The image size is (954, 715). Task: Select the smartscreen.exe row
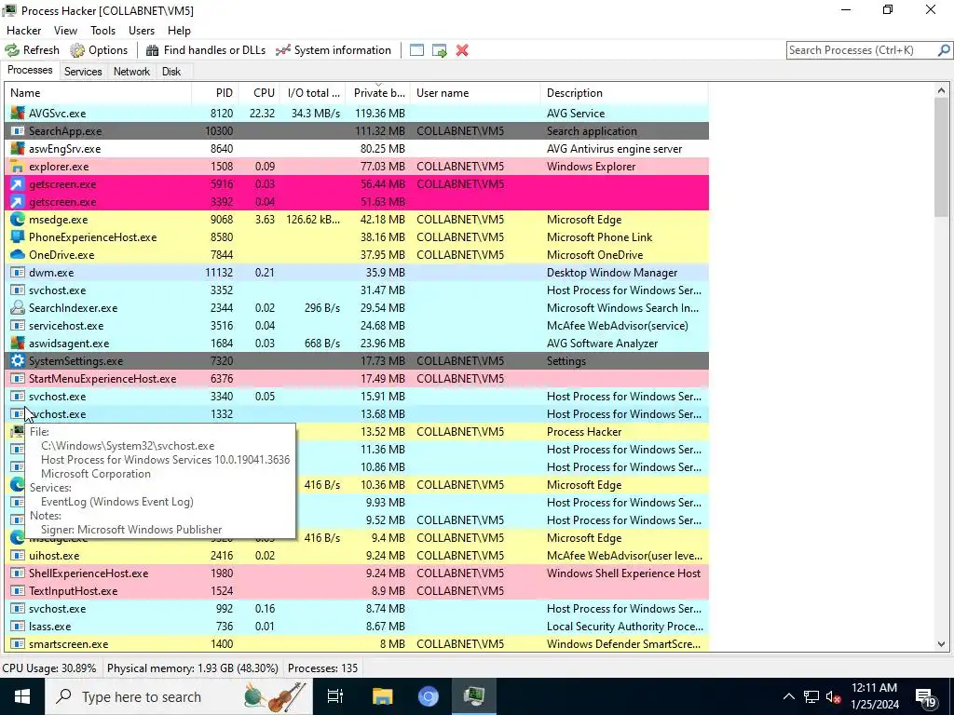tap(357, 644)
